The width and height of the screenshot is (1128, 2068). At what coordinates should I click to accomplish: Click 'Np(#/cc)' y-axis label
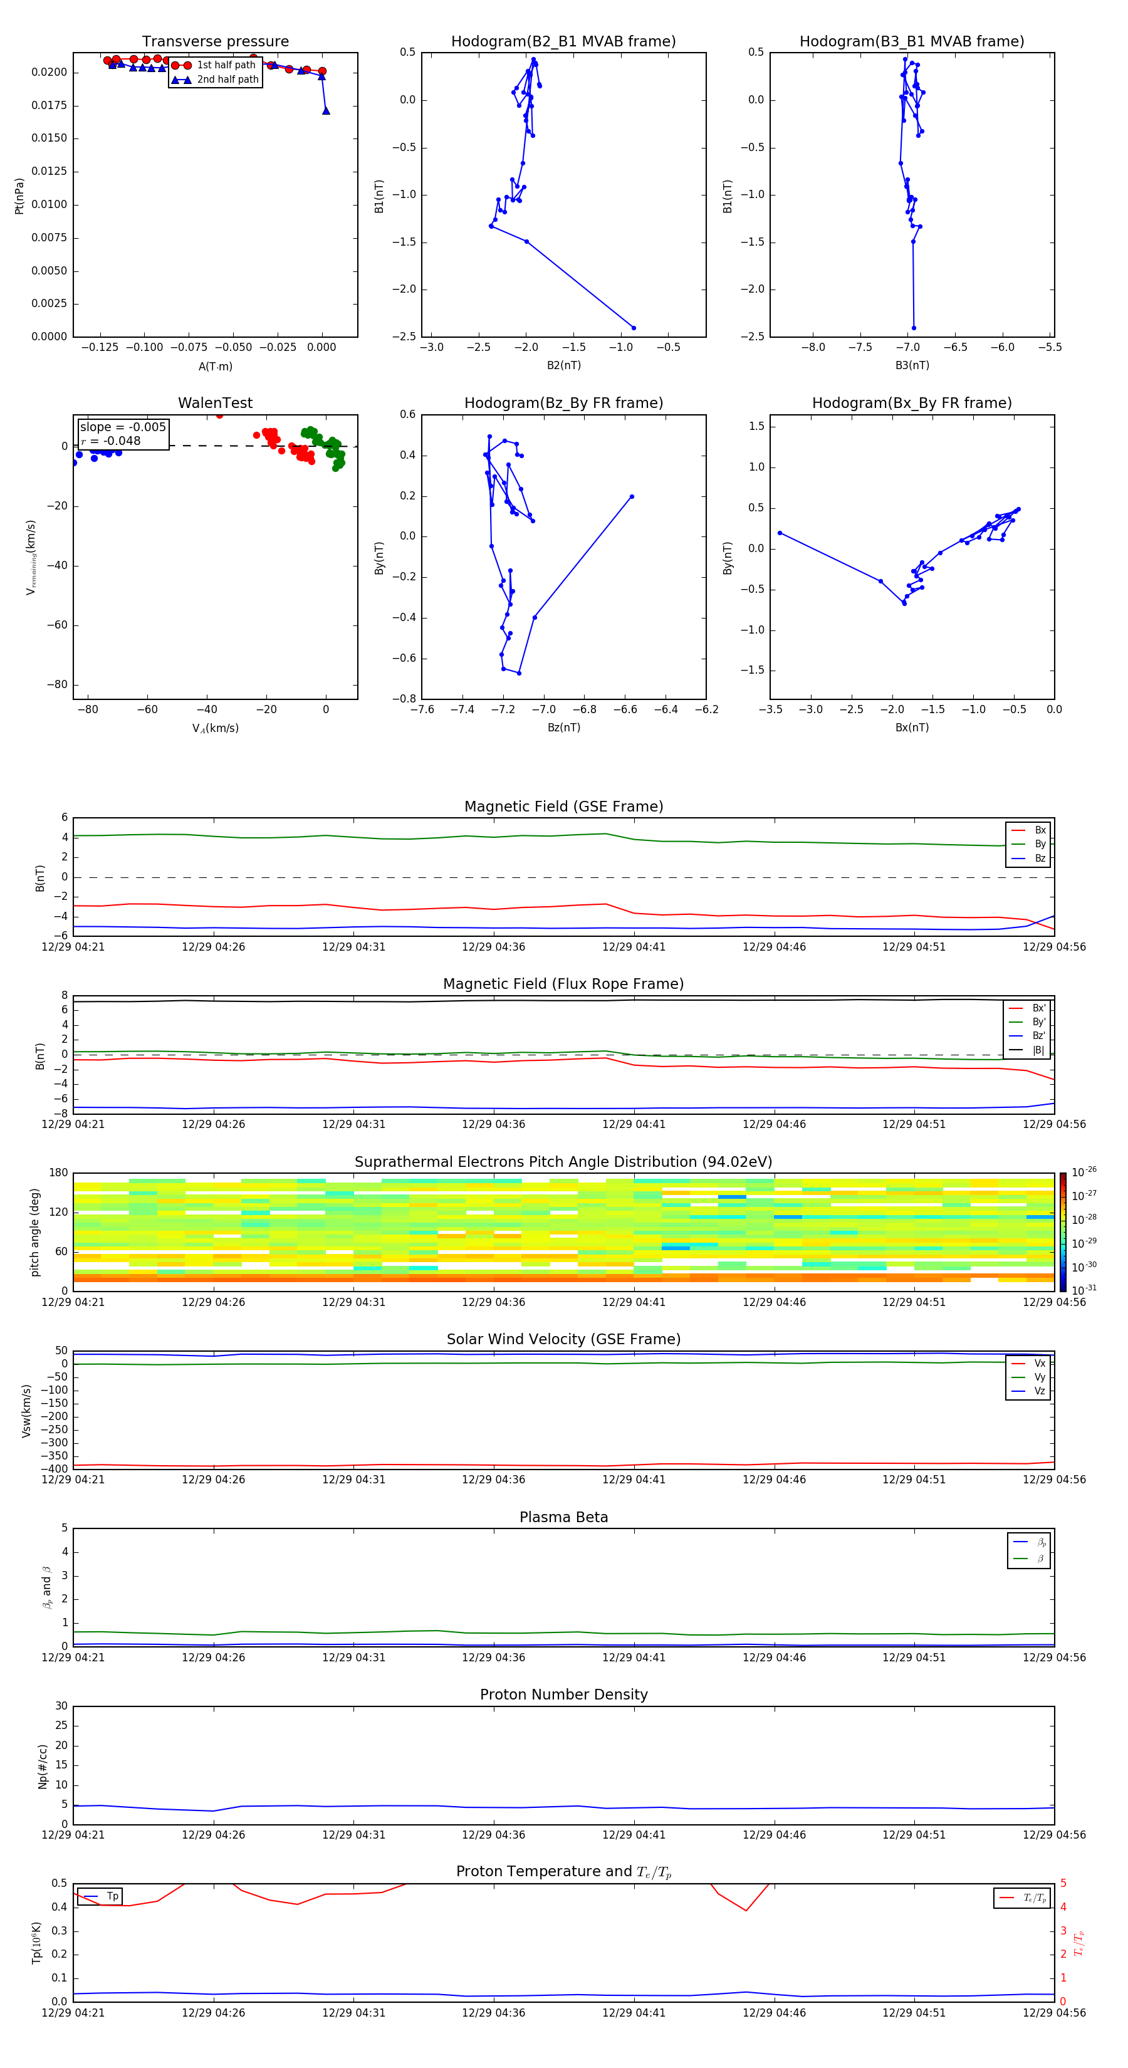pyautogui.click(x=43, y=1765)
